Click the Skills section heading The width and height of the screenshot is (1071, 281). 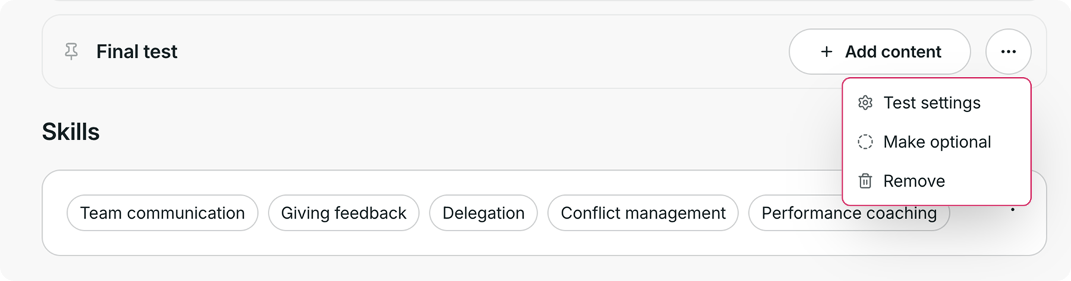coord(71,132)
